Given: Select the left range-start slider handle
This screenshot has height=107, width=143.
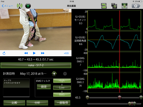Looking at the screenshot, I should pos(88,97).
